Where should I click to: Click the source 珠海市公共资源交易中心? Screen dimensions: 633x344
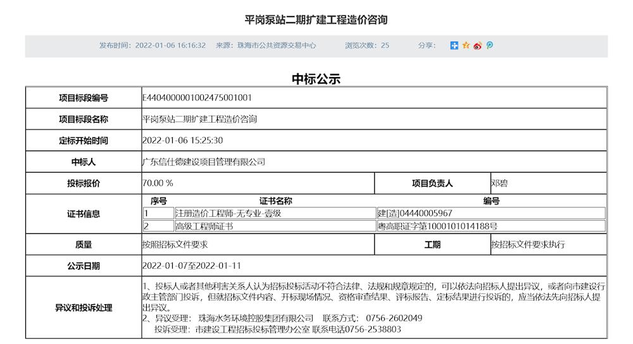pyautogui.click(x=276, y=46)
